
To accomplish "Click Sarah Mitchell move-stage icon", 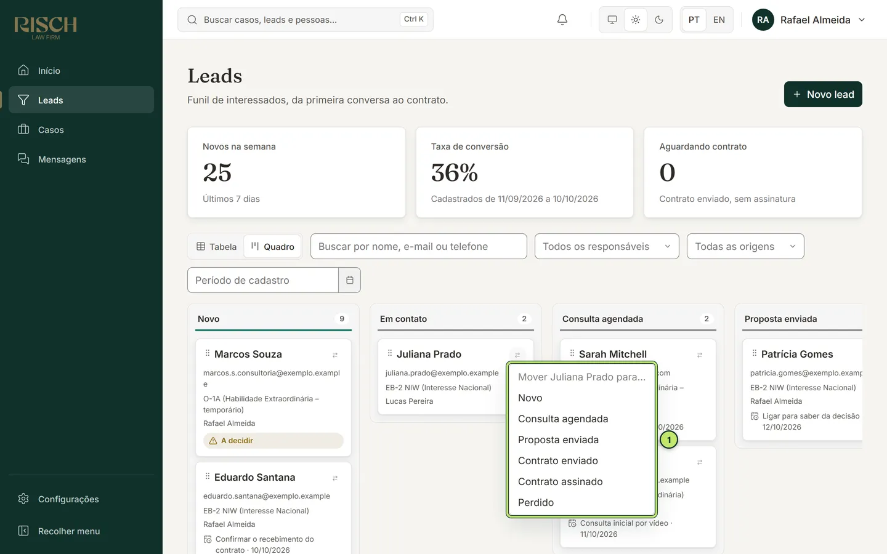I will click(x=700, y=355).
